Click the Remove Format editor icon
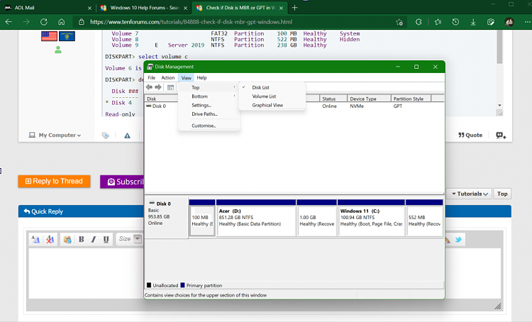532x322 pixels. (x=50, y=239)
